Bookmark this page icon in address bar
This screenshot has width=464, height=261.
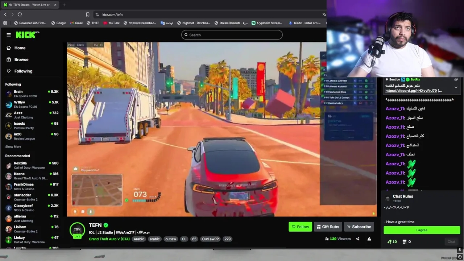(x=87, y=14)
